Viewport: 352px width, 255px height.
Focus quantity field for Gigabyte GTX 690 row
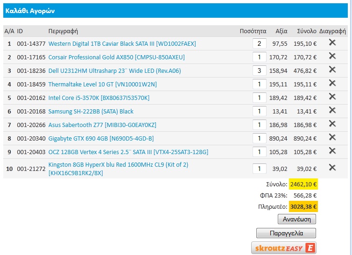[x=259, y=138]
